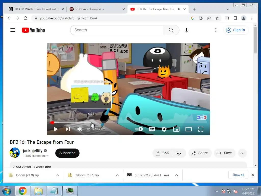The height and width of the screenshot is (196, 261).
Task: Expand options for SRB2 exe download
Action: coord(177,175)
